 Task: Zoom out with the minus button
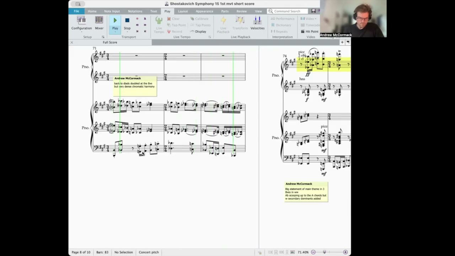[313, 252]
